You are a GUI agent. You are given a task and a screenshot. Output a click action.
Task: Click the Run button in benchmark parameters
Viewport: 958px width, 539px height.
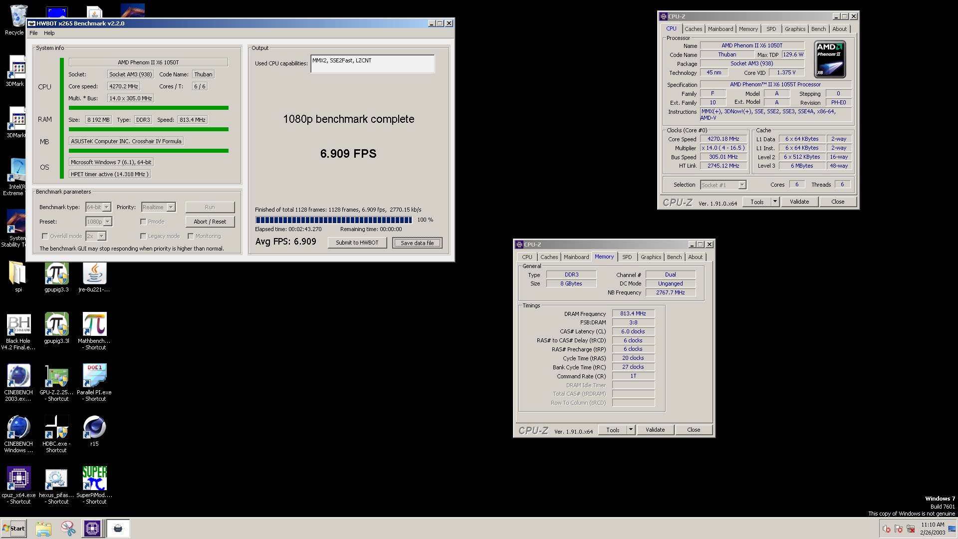pos(210,207)
